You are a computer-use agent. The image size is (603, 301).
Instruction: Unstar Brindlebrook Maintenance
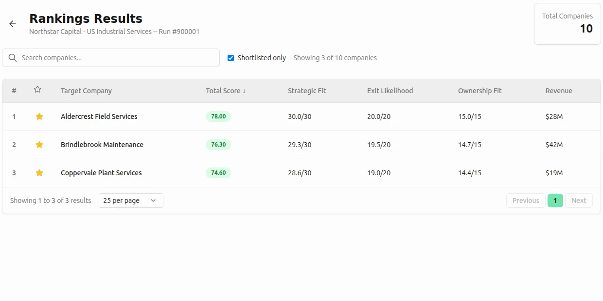pyautogui.click(x=39, y=145)
